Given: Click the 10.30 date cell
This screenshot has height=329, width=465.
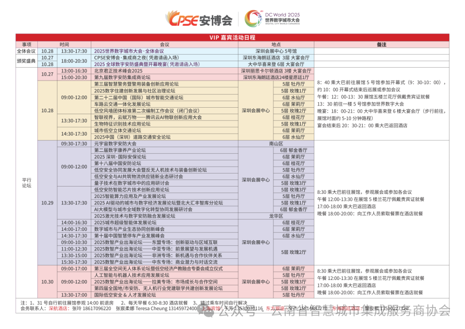Looking at the screenshot, I should (x=47, y=282).
